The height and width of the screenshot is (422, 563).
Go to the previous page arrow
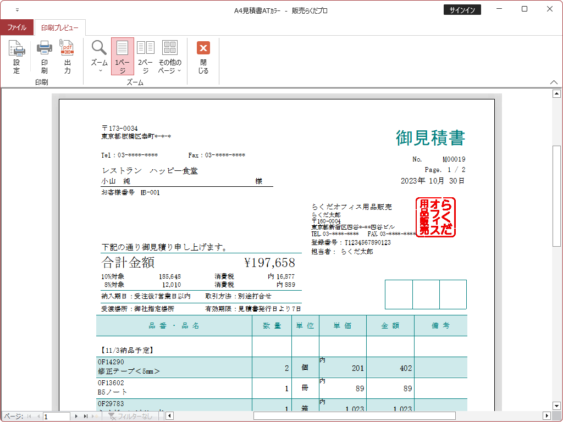(x=38, y=417)
